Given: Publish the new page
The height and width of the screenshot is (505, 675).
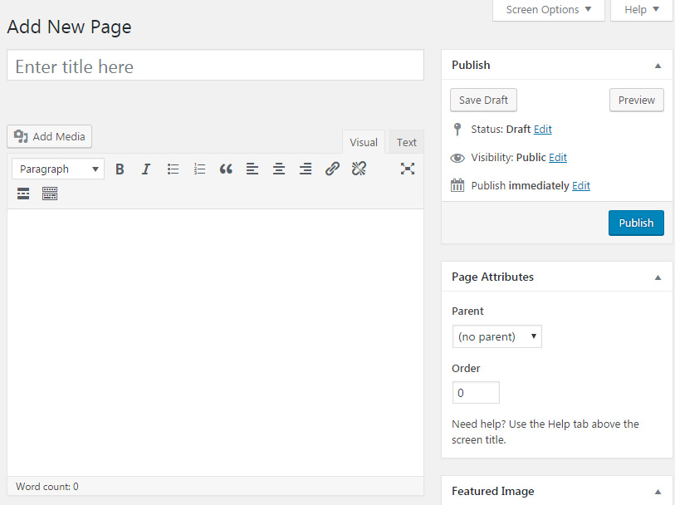Looking at the screenshot, I should (x=636, y=223).
